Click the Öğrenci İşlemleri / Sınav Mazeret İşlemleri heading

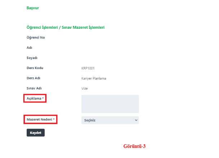click(x=66, y=27)
